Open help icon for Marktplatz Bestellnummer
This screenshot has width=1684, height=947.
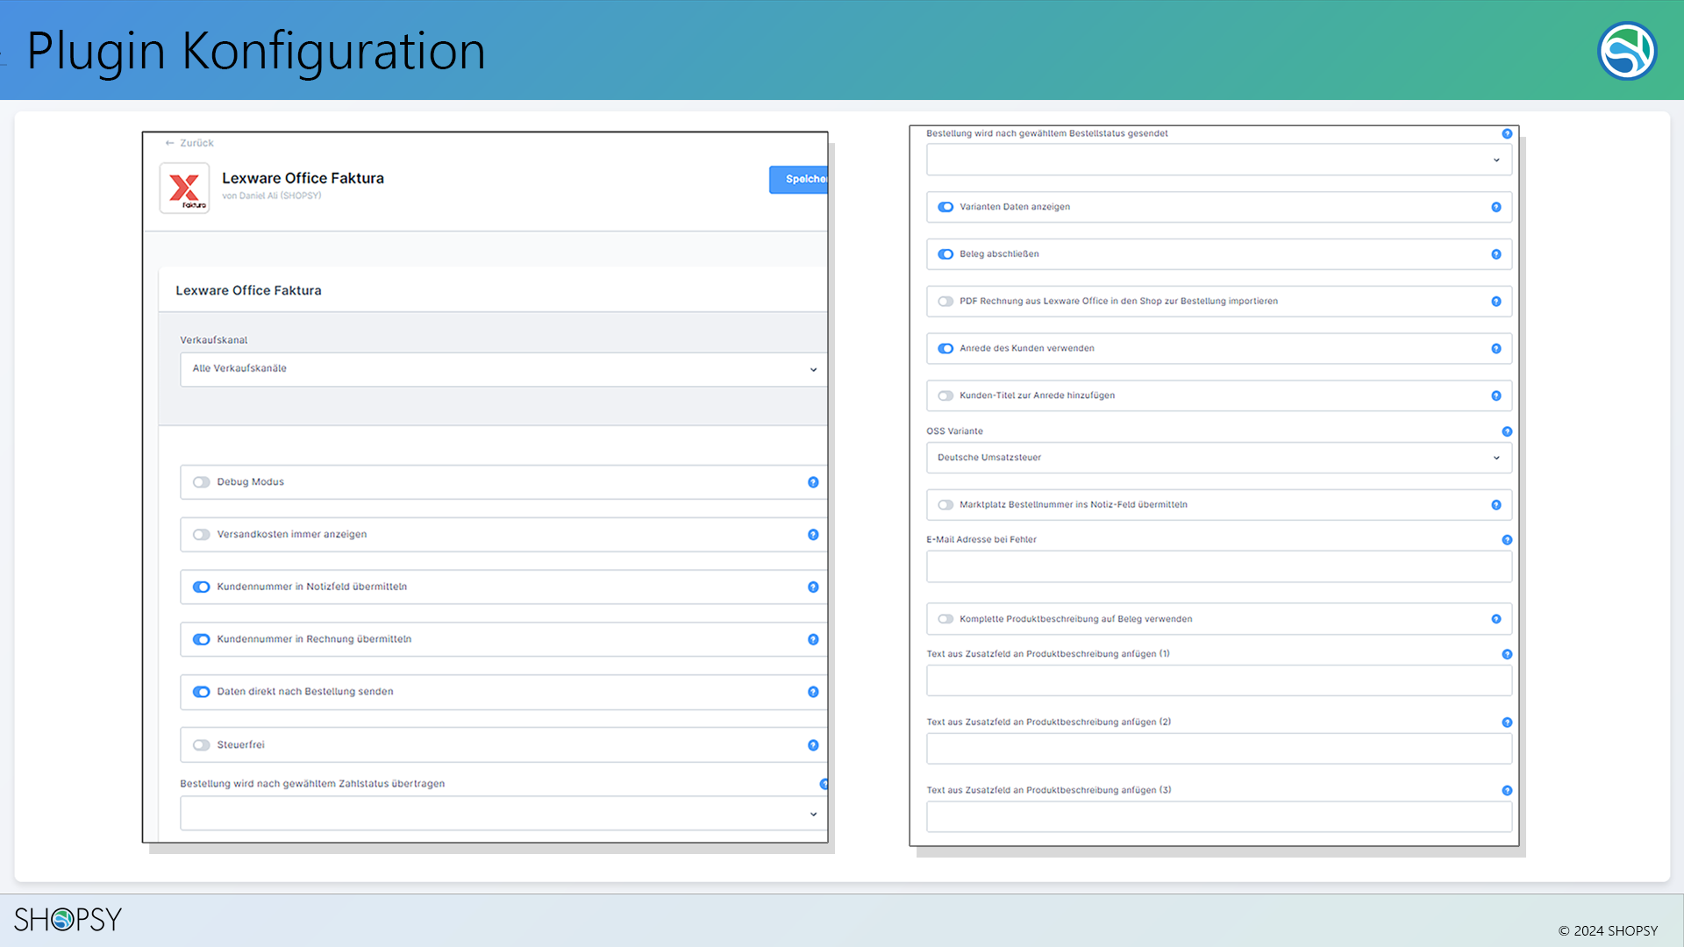[x=1496, y=505]
